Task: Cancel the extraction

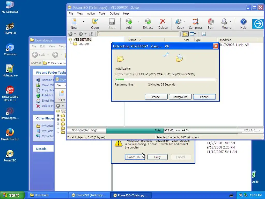Action: tap(204, 97)
